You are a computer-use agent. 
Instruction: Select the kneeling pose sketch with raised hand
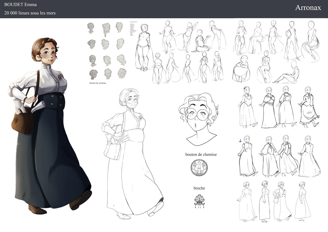(x=203, y=41)
